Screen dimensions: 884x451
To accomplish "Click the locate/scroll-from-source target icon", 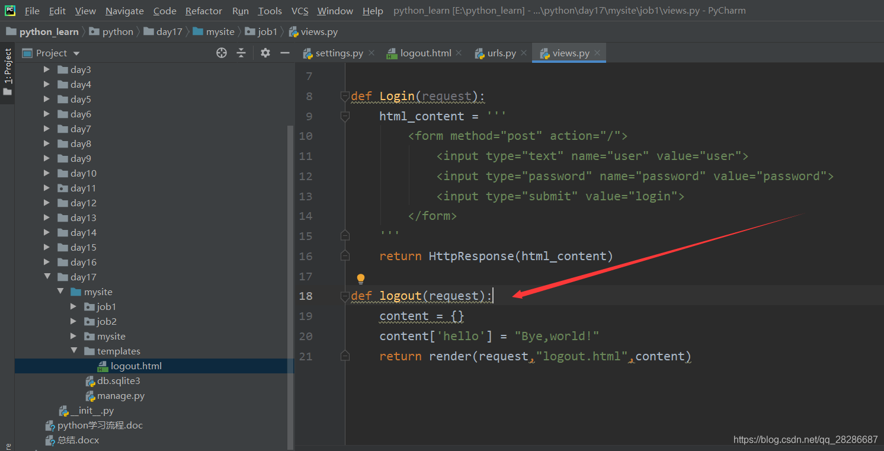I will [x=222, y=53].
